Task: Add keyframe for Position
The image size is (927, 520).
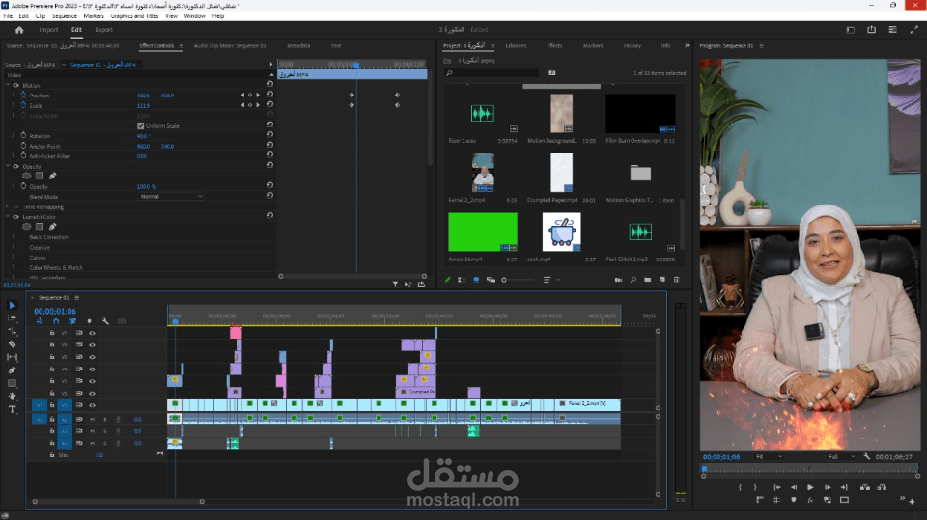Action: (249, 96)
